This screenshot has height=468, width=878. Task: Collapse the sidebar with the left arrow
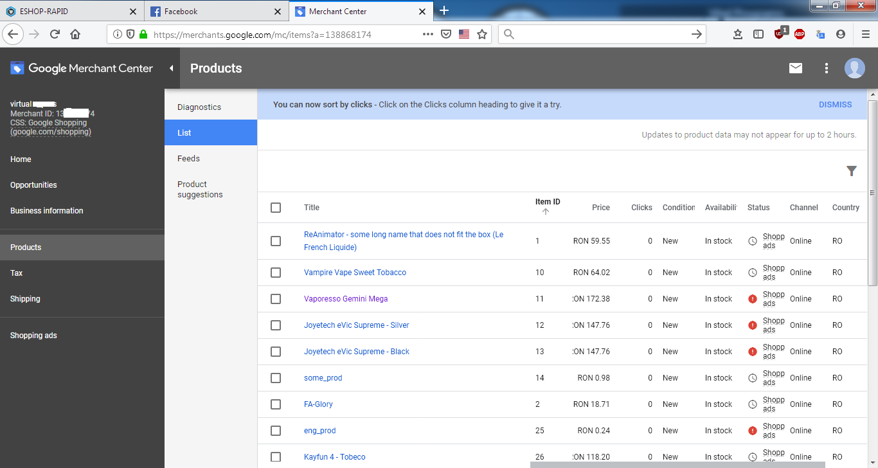pyautogui.click(x=172, y=68)
